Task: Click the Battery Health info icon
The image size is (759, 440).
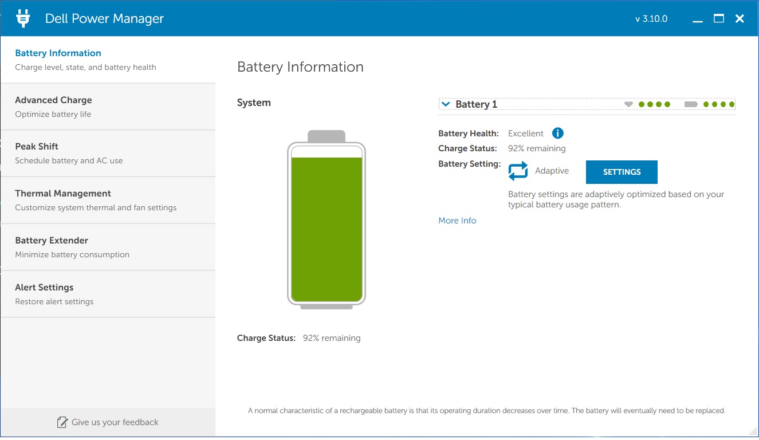Action: pyautogui.click(x=557, y=133)
